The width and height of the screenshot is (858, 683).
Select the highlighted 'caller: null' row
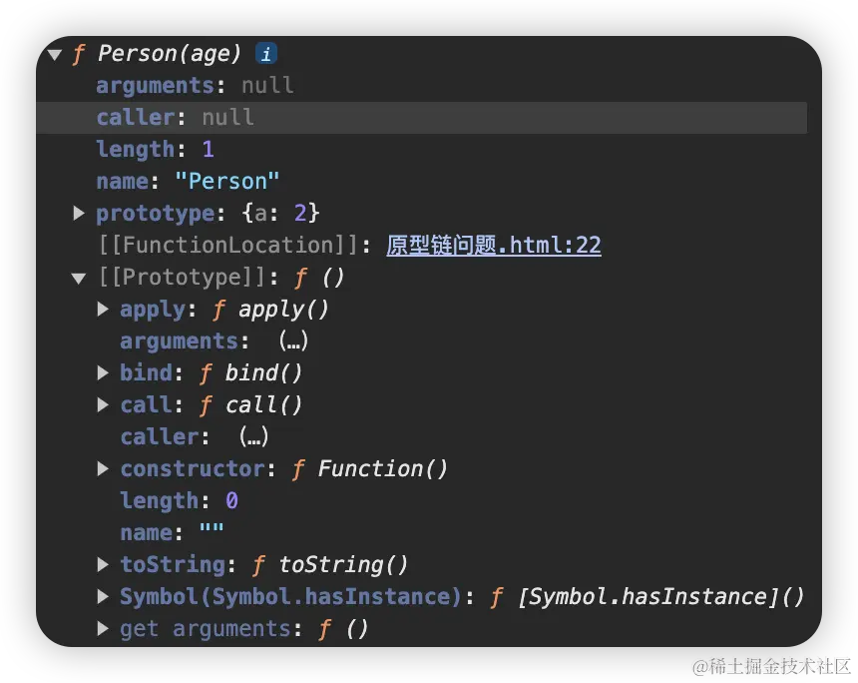[x=421, y=117]
